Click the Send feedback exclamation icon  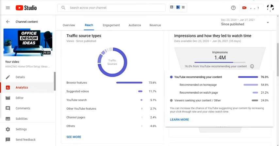[x=8, y=139]
